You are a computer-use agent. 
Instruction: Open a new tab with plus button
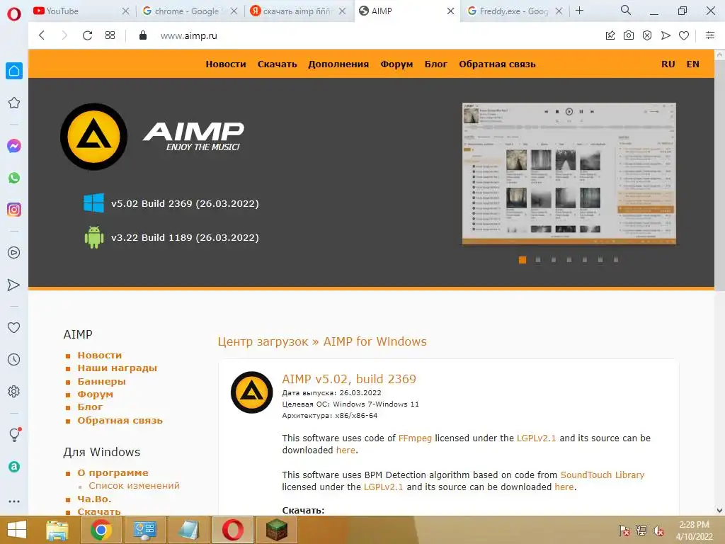pyautogui.click(x=579, y=10)
